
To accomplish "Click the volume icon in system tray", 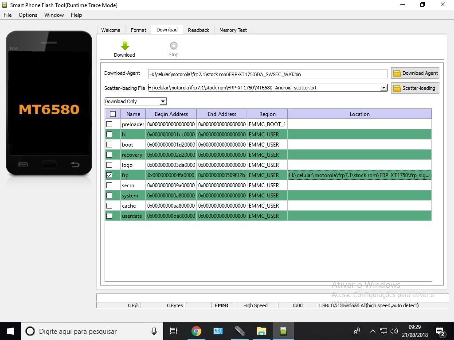I will point(394,331).
